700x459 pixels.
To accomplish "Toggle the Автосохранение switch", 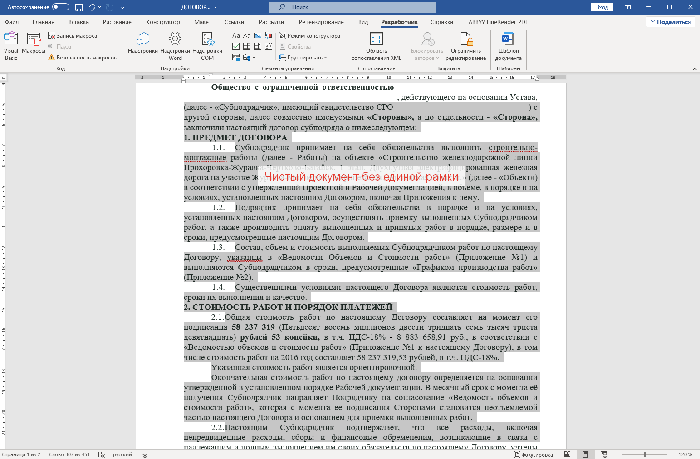I will coord(61,7).
